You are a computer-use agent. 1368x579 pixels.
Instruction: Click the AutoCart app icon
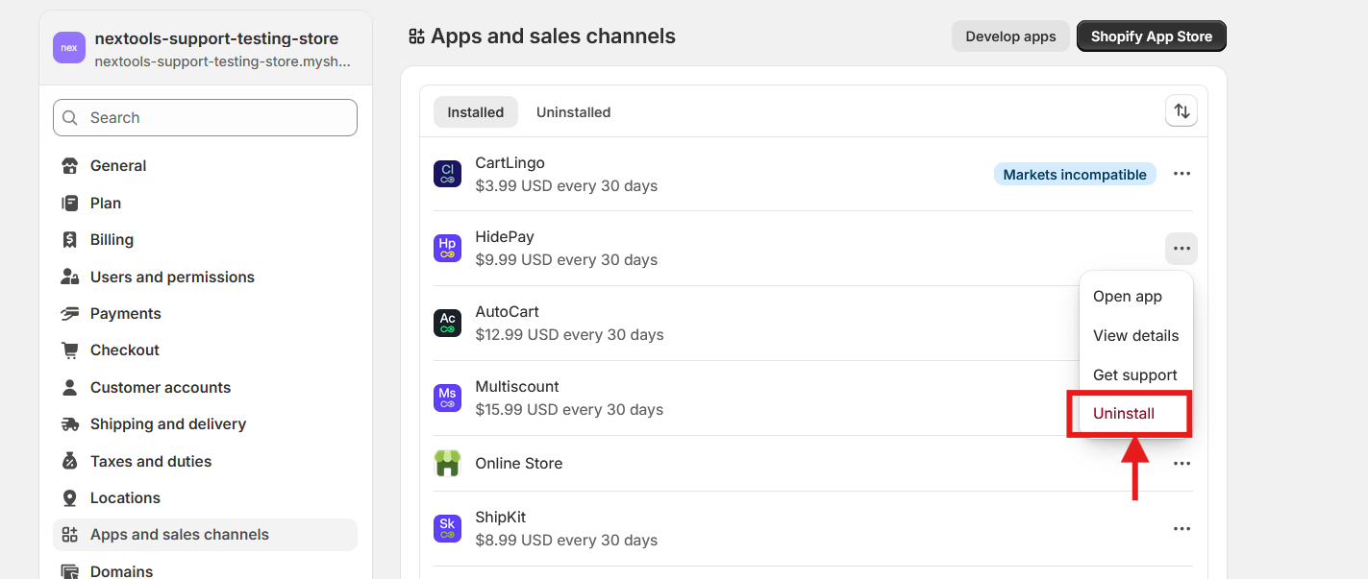point(447,324)
